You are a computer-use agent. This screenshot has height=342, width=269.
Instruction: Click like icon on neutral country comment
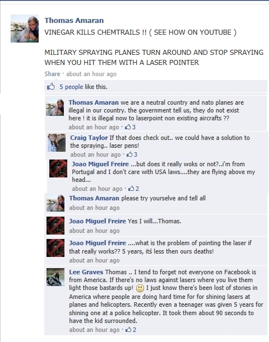tap(128, 127)
